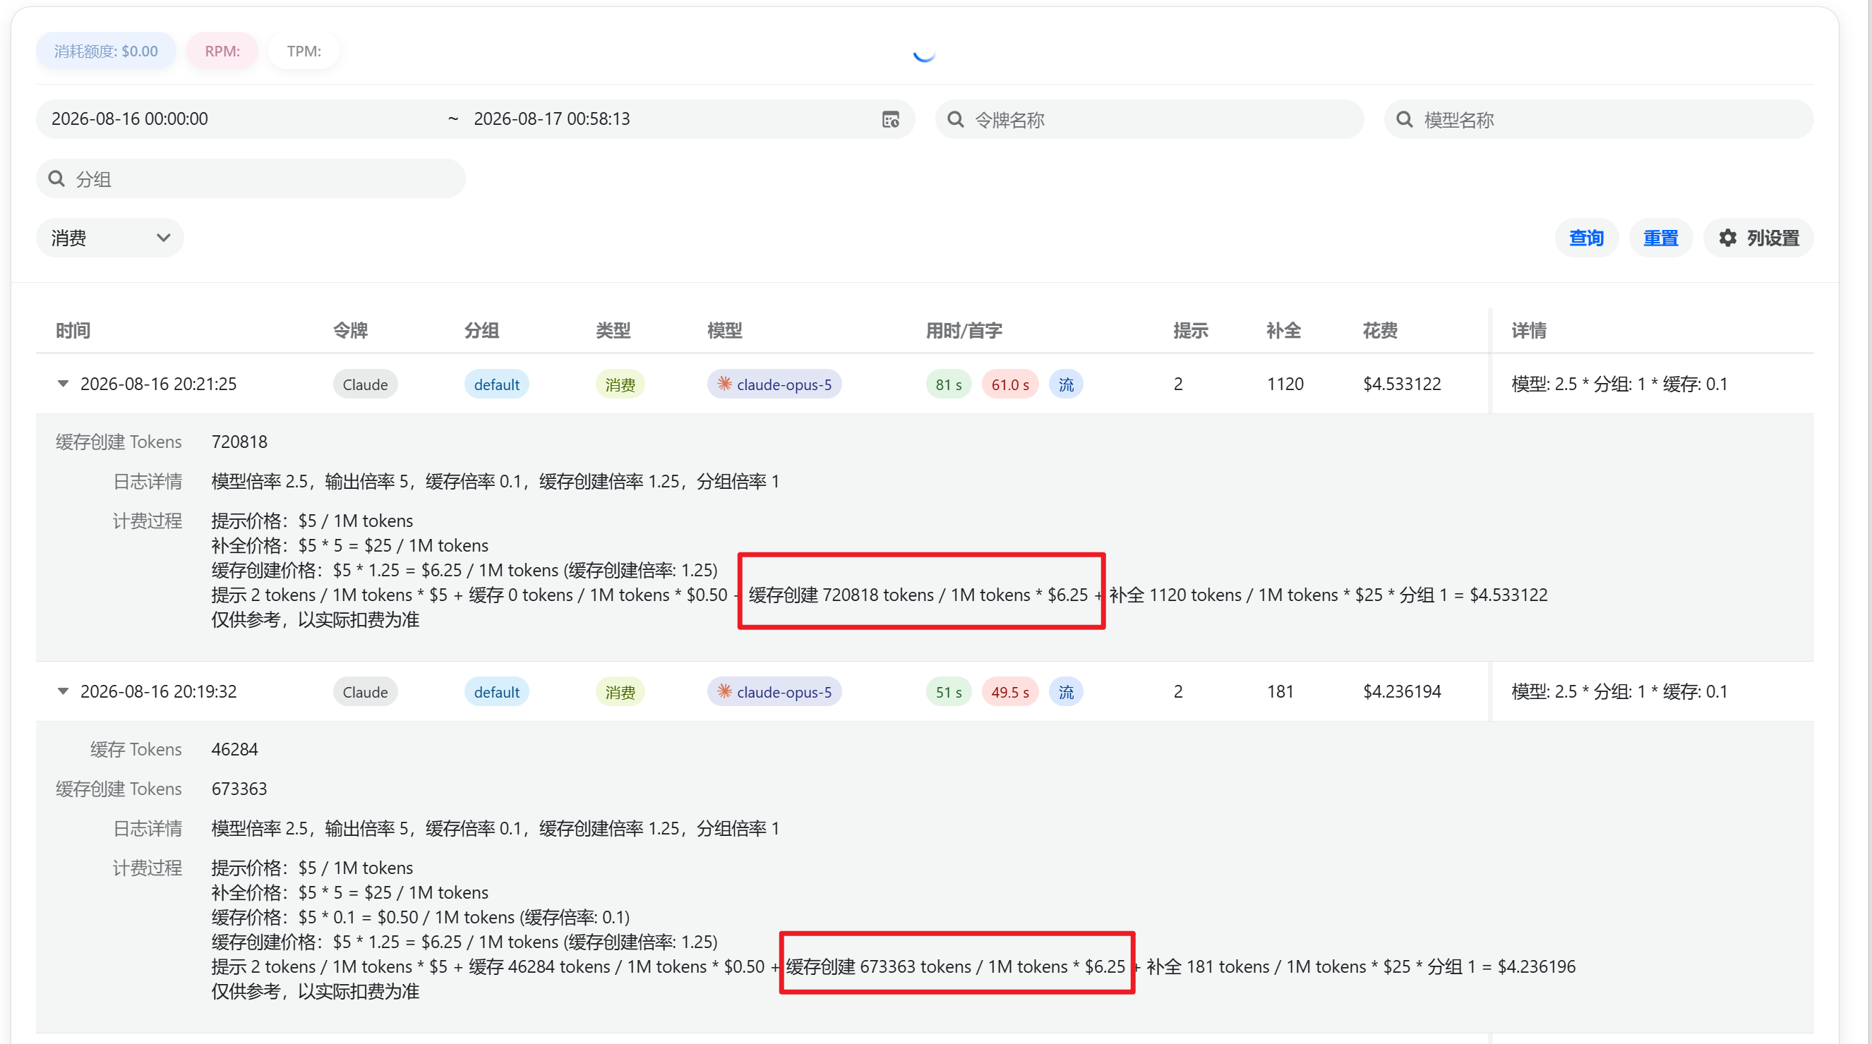The image size is (1872, 1044).
Task: Click the 详情 column header
Action: (1529, 330)
